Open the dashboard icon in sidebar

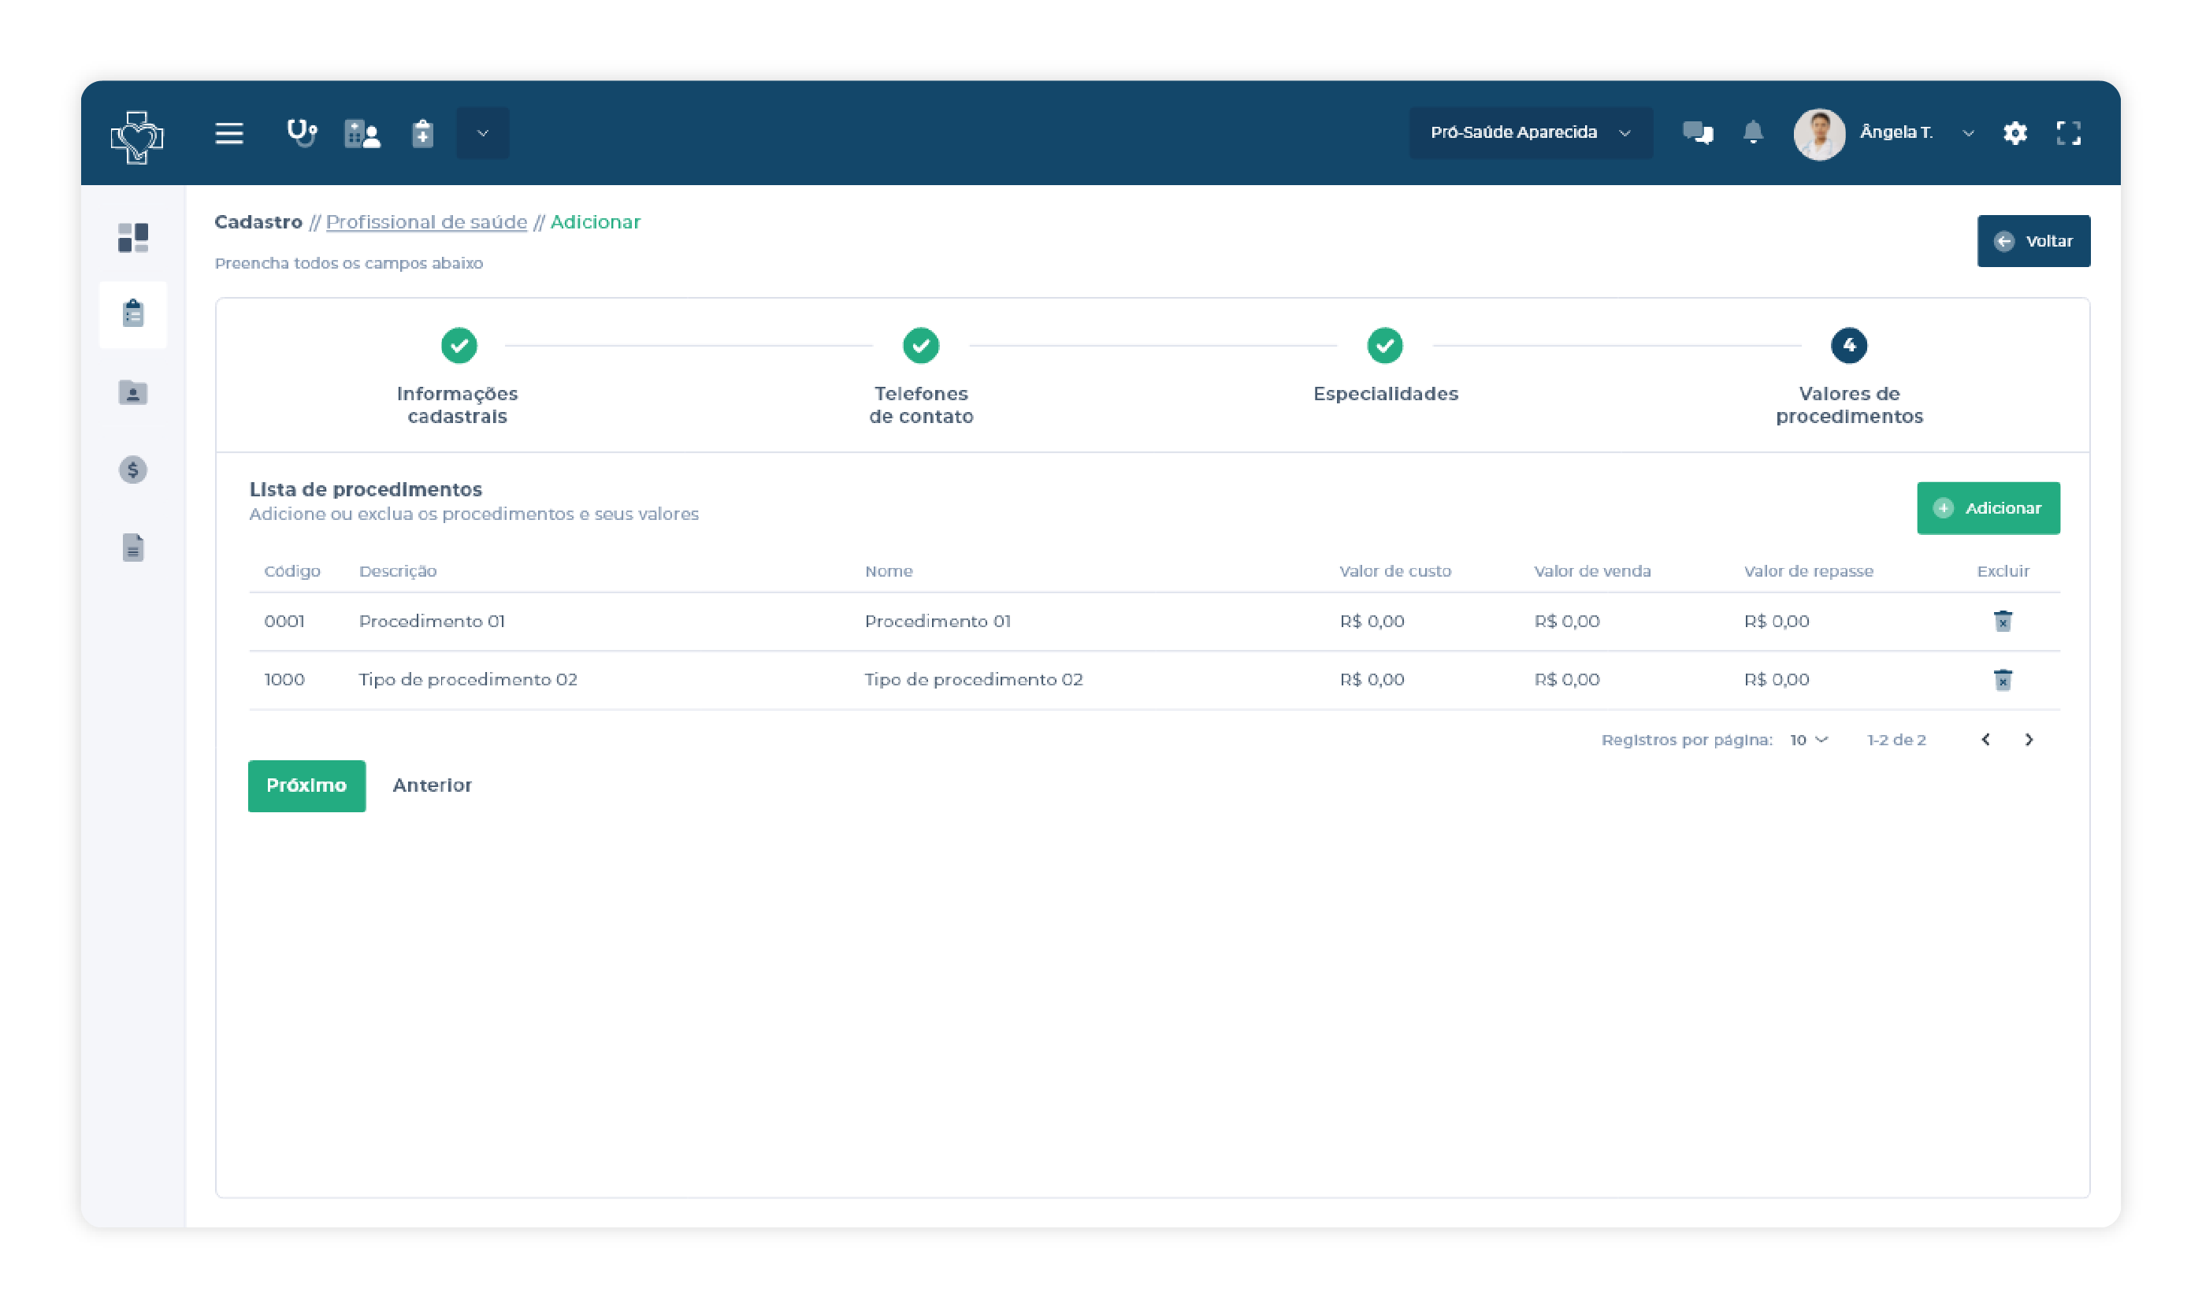pos(133,237)
